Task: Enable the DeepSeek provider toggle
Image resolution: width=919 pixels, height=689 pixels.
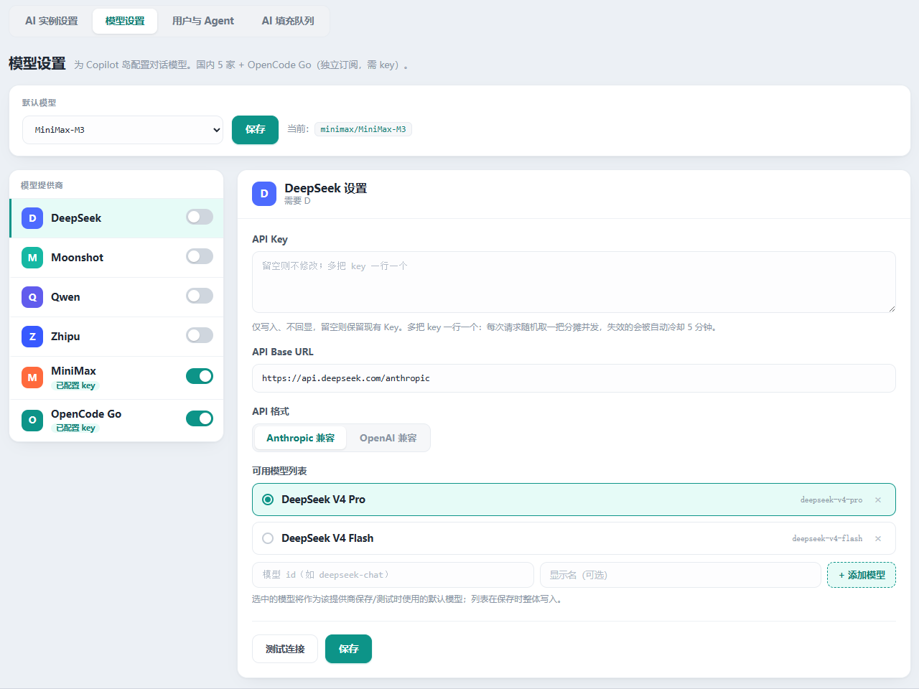Action: (x=200, y=217)
